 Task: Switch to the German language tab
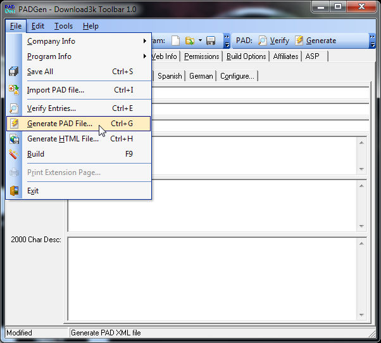[201, 76]
